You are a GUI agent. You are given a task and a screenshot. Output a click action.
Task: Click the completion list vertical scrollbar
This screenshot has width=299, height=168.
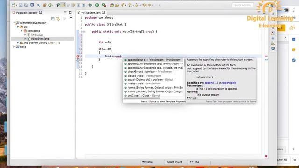(x=185, y=63)
